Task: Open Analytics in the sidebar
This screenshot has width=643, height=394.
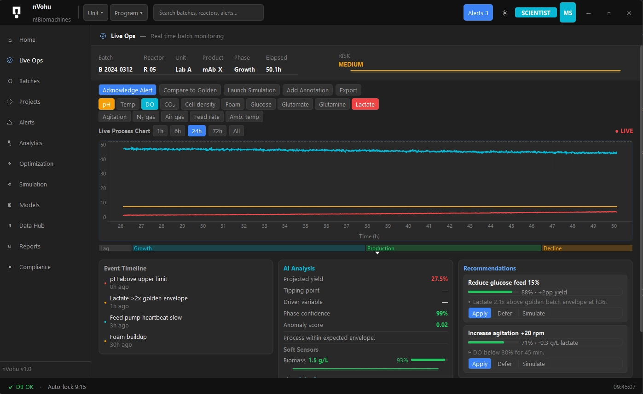Action: pos(45,143)
